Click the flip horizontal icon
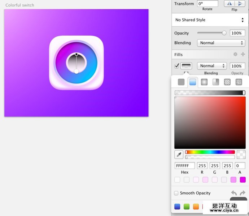This screenshot has width=249, height=216. 229,4
